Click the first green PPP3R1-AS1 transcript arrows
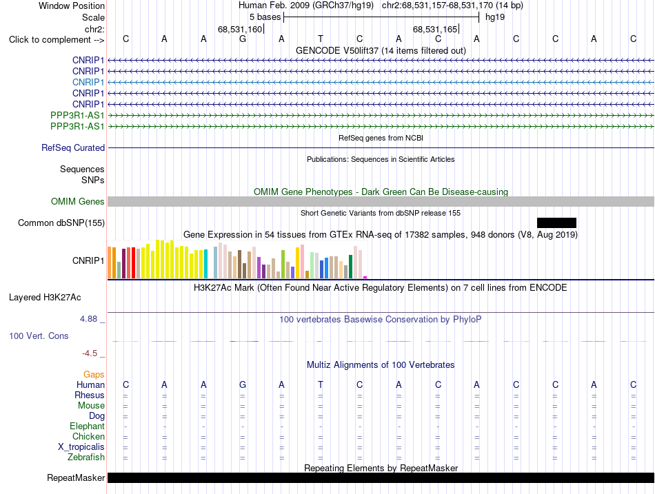The width and height of the screenshot is (655, 494). point(381,115)
